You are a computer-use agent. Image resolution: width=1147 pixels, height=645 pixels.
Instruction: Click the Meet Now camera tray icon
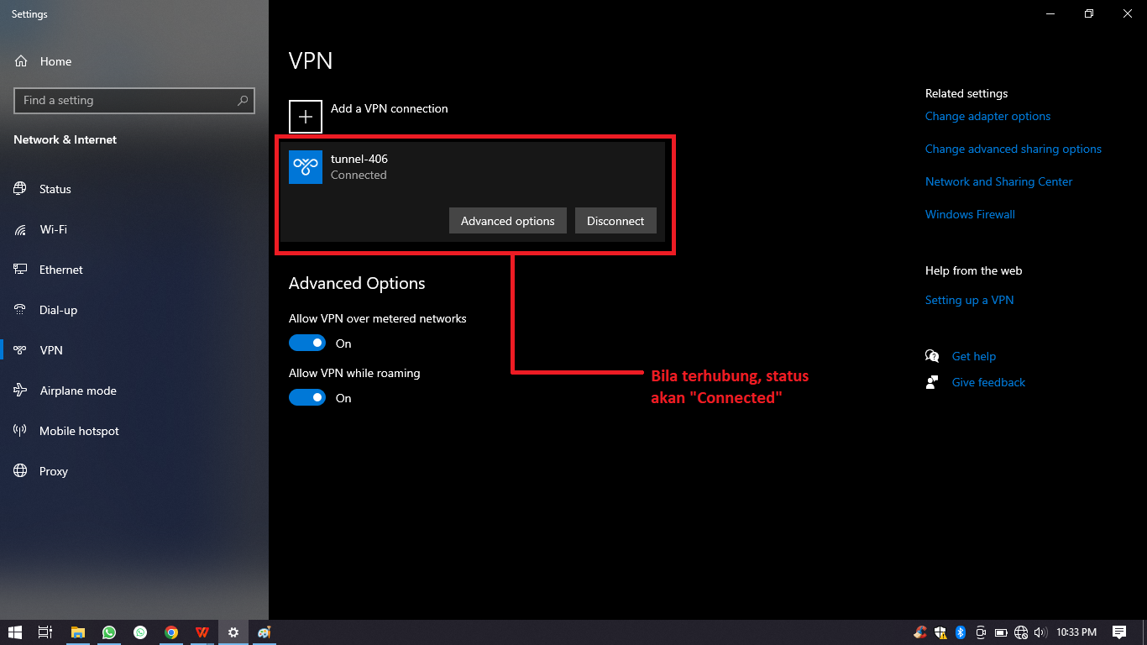pyautogui.click(x=981, y=632)
